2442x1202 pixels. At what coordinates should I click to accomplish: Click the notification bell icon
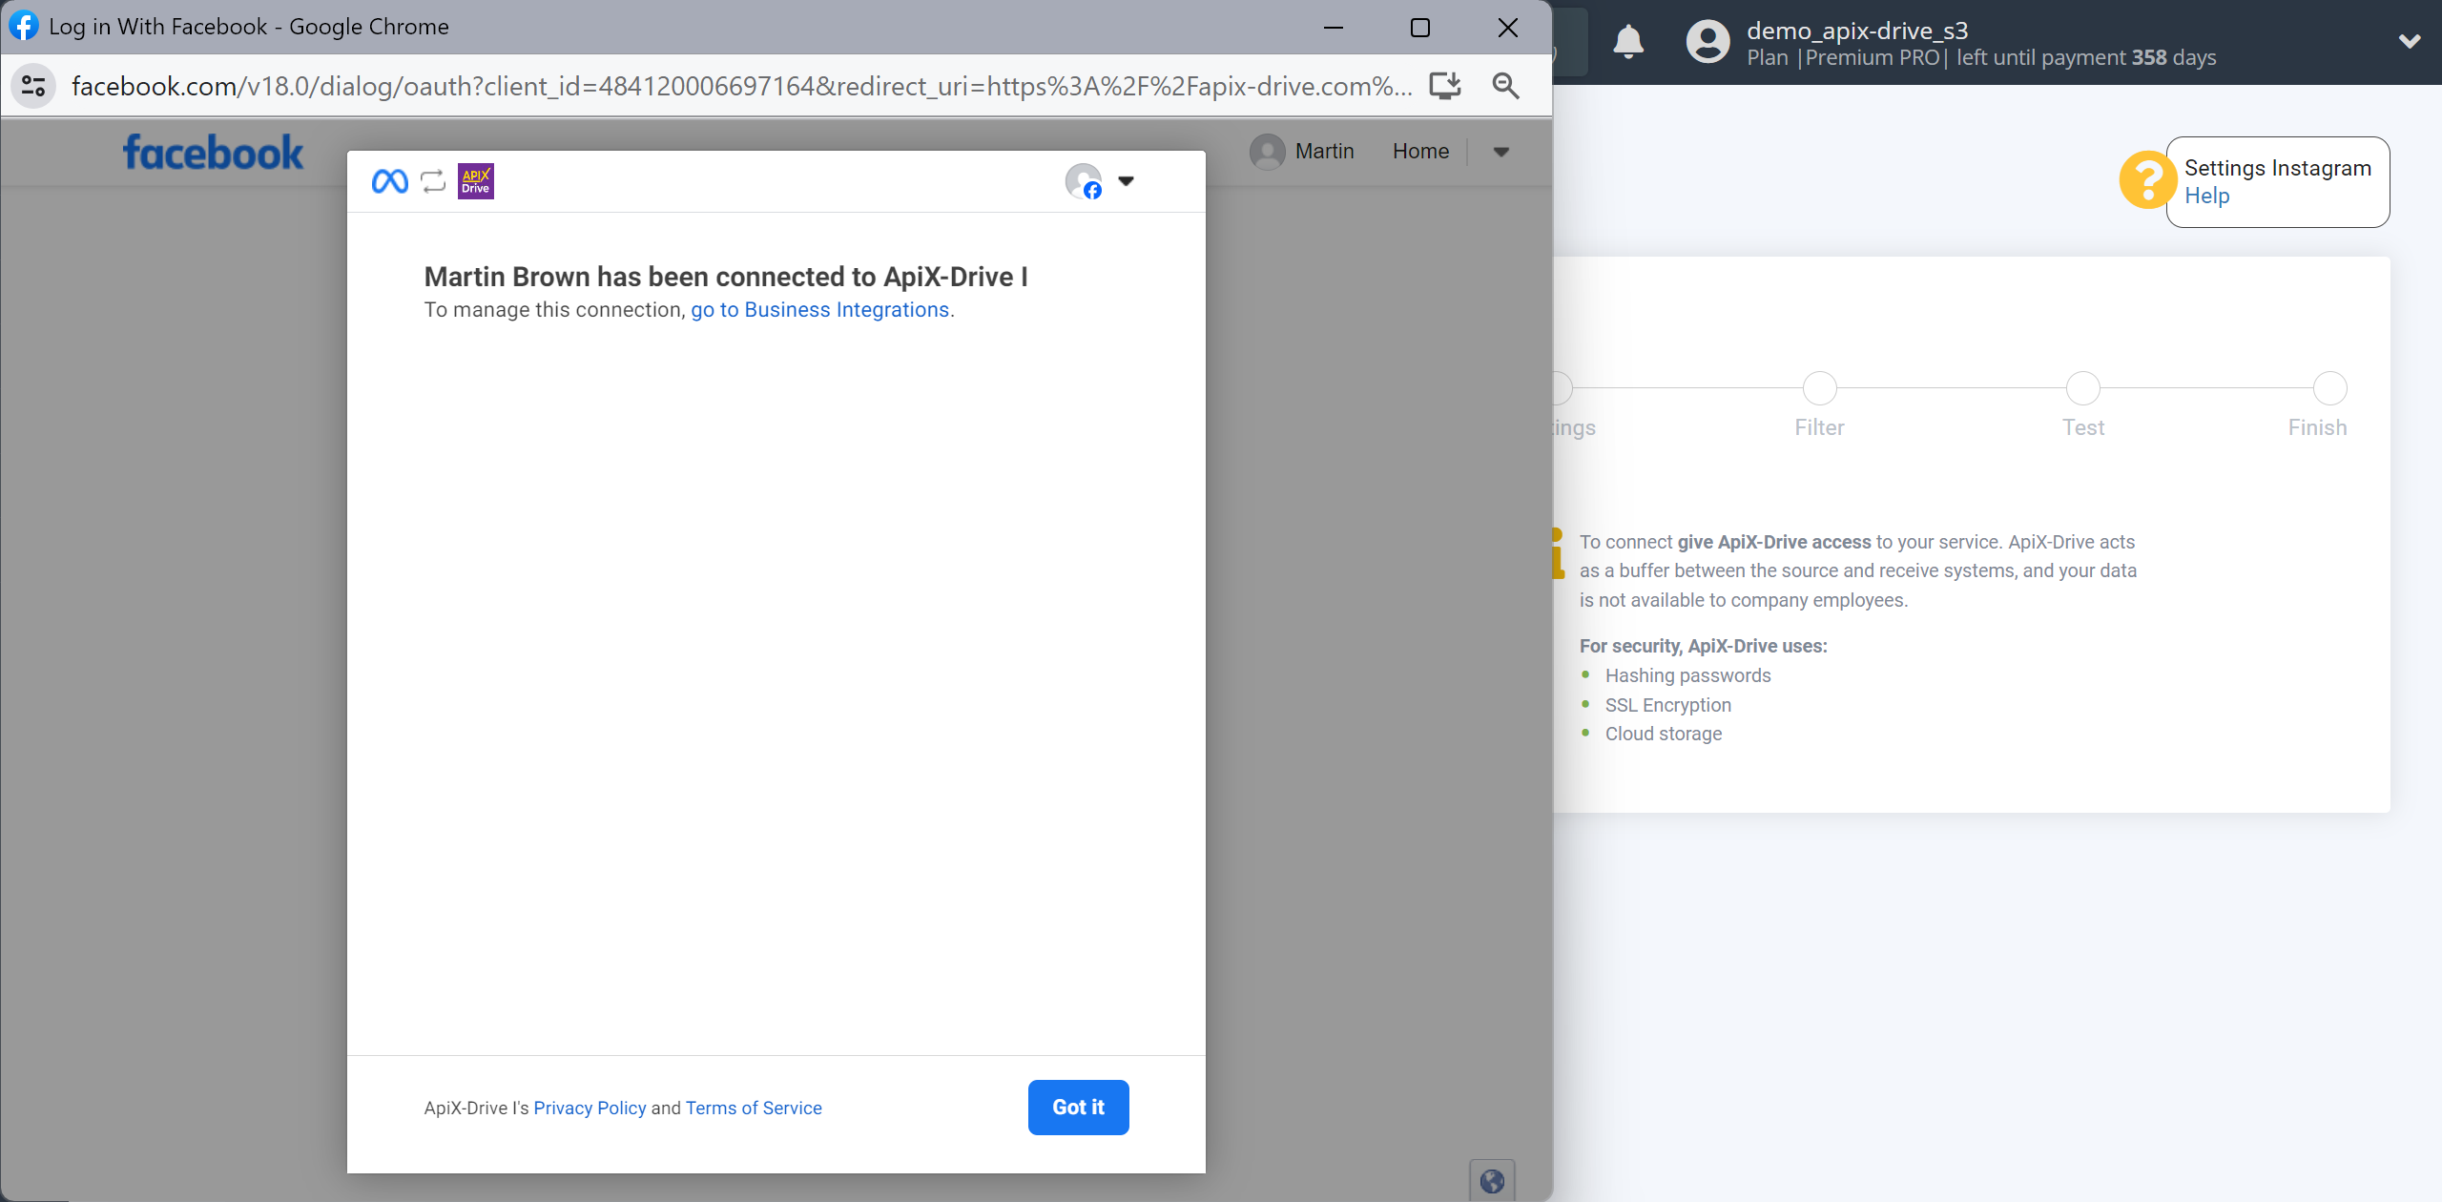(x=1629, y=42)
